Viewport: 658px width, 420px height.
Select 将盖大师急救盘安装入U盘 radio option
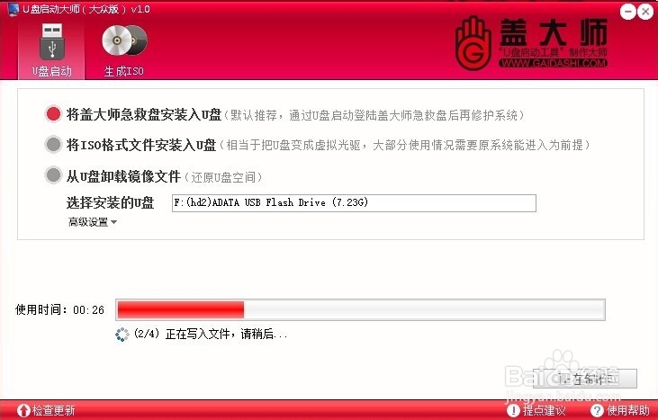click(x=53, y=114)
